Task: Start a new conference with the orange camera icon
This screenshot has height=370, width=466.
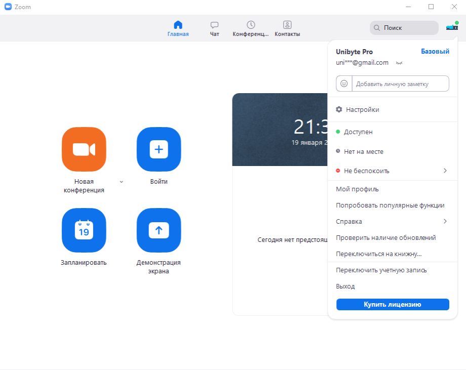Action: pyautogui.click(x=84, y=149)
